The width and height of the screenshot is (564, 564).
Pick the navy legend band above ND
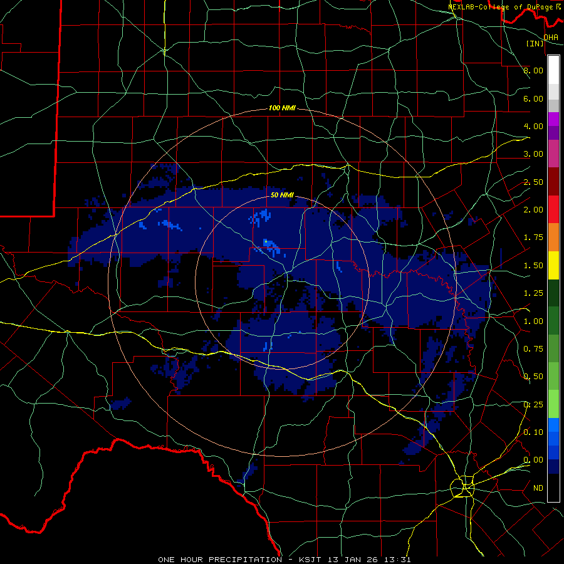(x=553, y=466)
